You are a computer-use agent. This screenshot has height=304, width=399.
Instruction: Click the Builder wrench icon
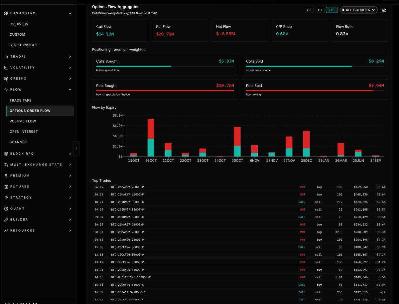6,220
